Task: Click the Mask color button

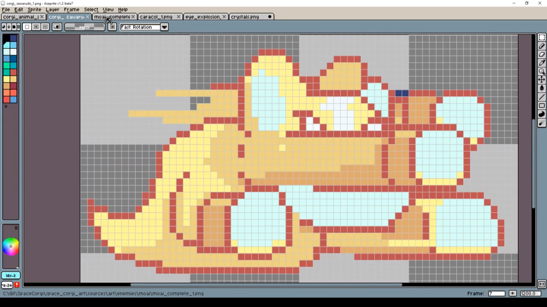Action: coord(85,27)
